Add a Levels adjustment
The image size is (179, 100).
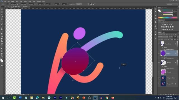click(x=165, y=24)
